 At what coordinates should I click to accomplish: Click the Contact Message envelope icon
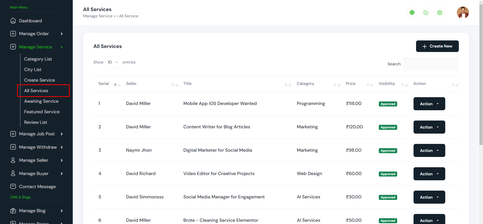13,186
